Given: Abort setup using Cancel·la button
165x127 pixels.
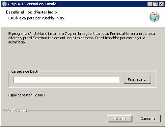Looking at the screenshot, I should 148,118.
